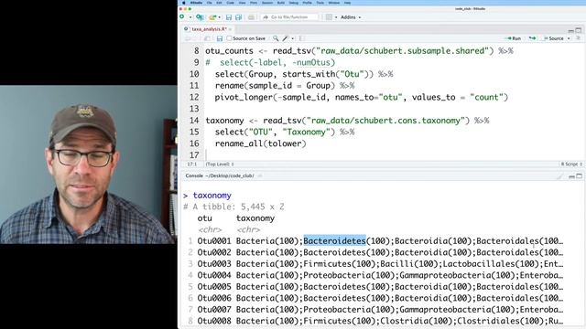Image resolution: width=586 pixels, height=329 pixels.
Task: Clear the console with the broom icon
Action: point(559,176)
